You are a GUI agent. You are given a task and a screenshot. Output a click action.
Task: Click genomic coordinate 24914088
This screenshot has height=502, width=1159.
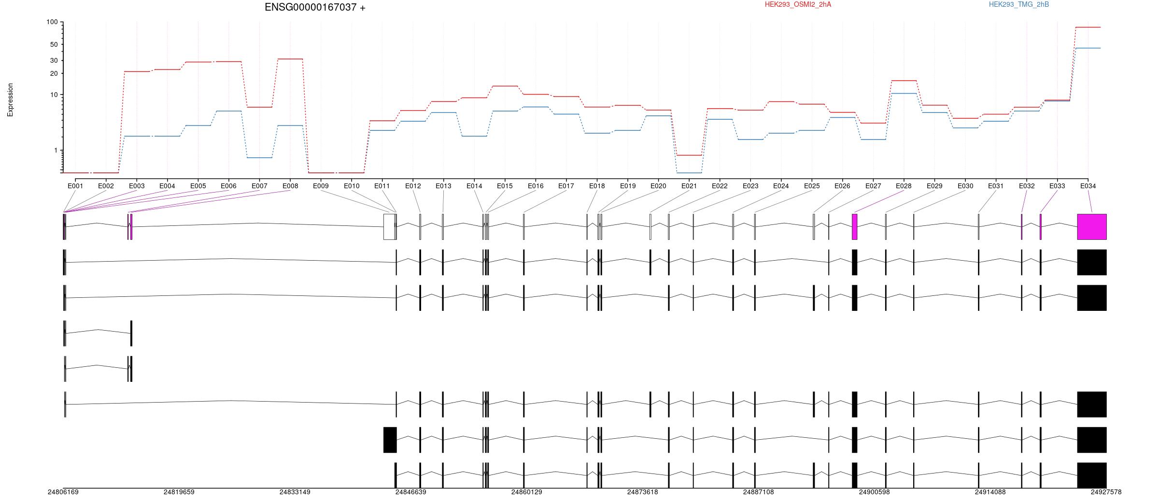(x=990, y=492)
